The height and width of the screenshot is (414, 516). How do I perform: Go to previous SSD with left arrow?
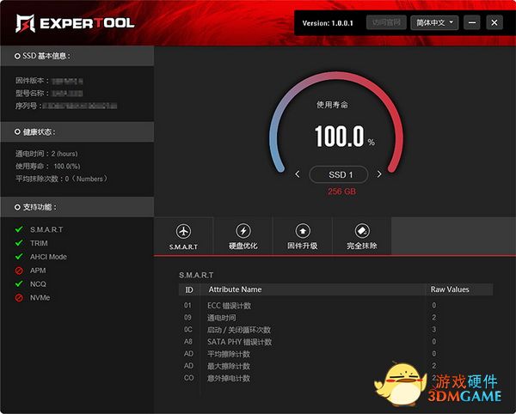click(x=298, y=174)
